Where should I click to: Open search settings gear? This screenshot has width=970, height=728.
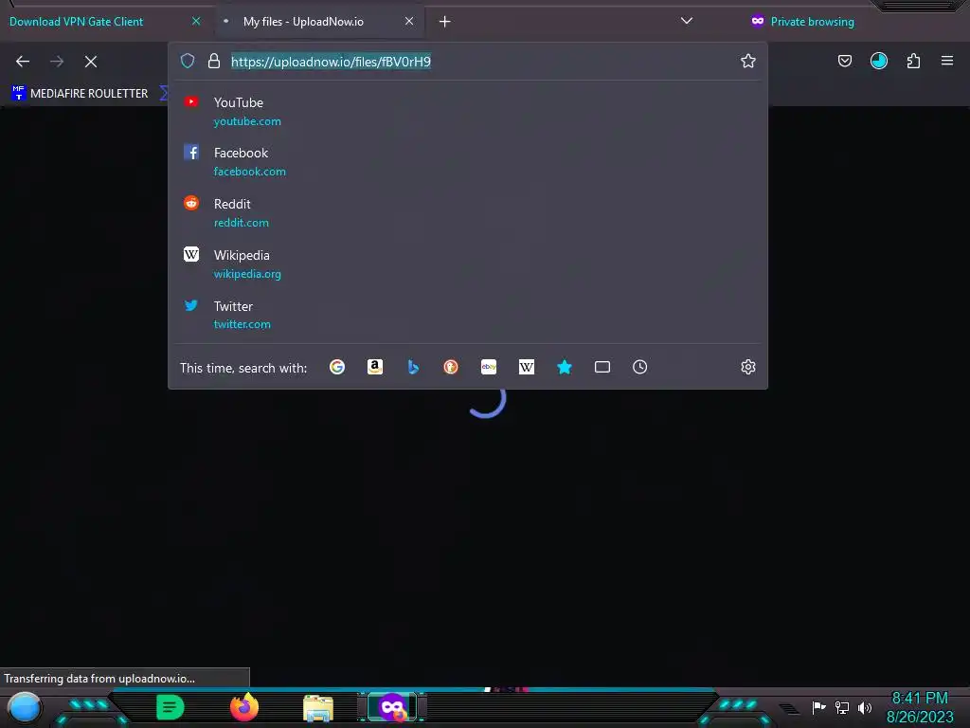coord(748,367)
